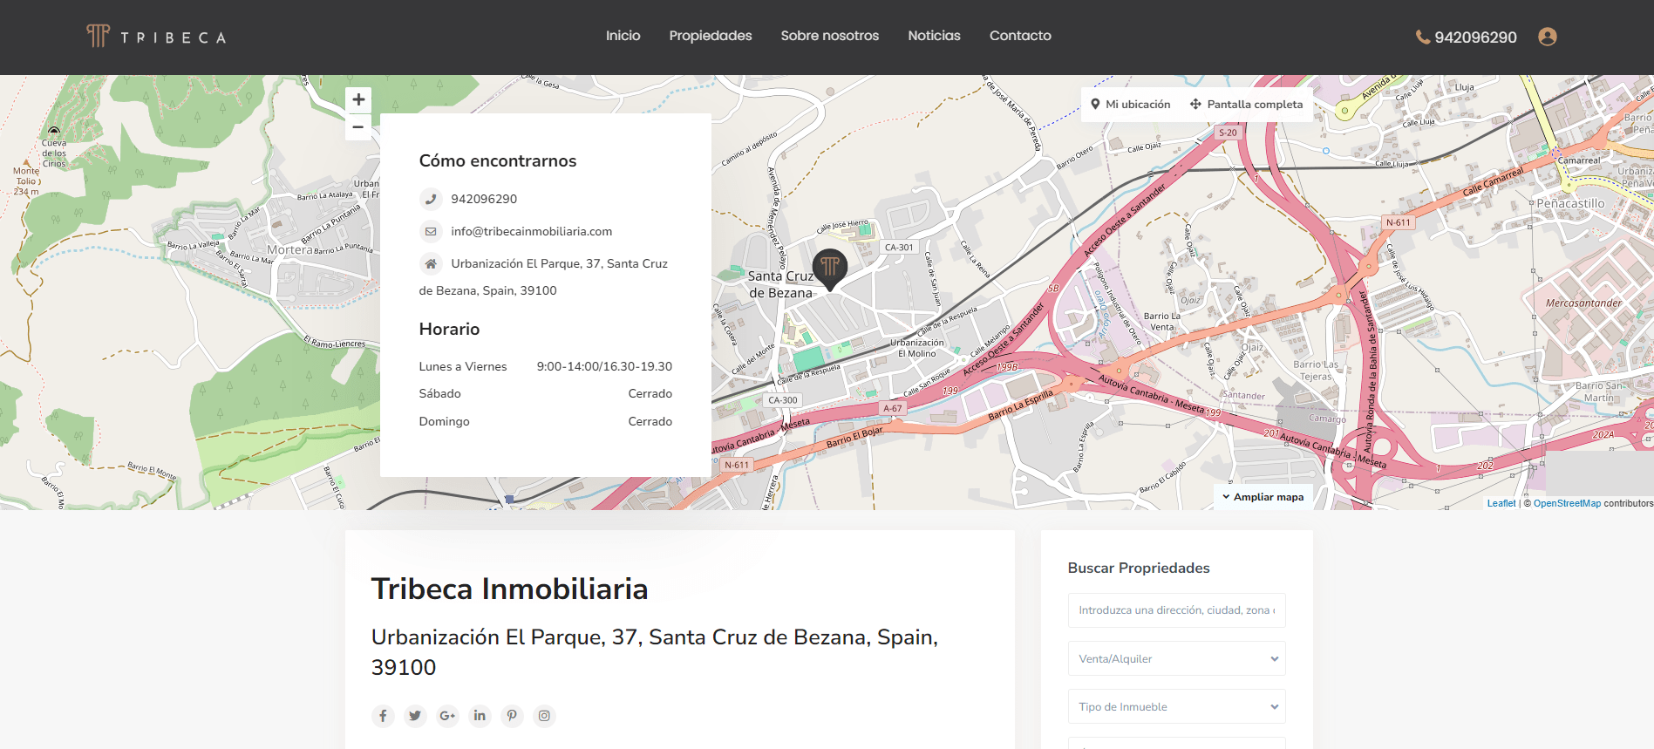Select the Tribeca Inmobiliaria heading text

pos(510,589)
